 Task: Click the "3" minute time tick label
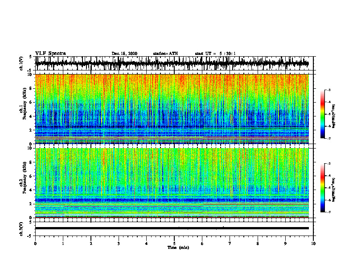tap(119, 244)
